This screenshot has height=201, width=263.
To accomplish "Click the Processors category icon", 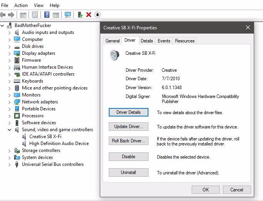I will 17,116.
